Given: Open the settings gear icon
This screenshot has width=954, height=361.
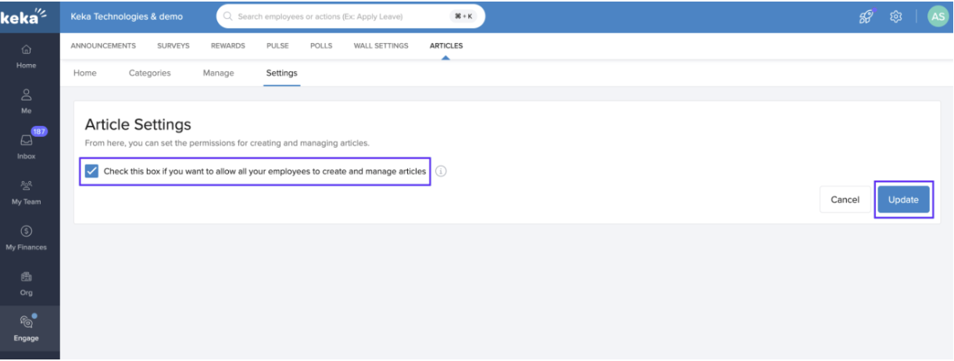Looking at the screenshot, I should tap(896, 16).
